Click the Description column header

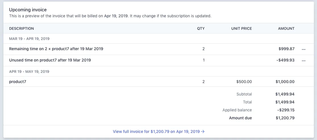coord(22,28)
